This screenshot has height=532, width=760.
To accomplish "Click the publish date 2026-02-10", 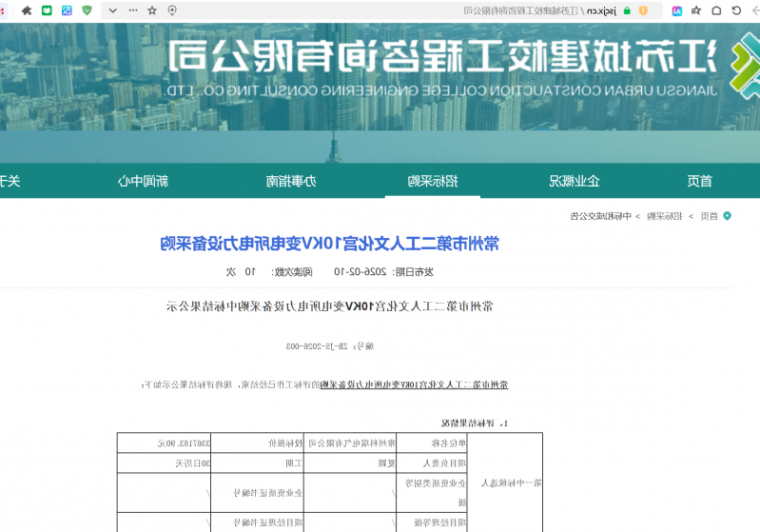I will 361,272.
